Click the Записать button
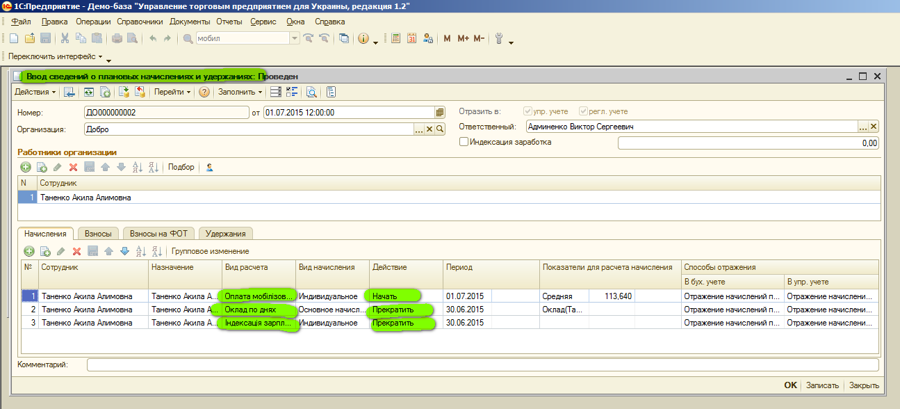The width and height of the screenshot is (900, 409). coord(822,385)
